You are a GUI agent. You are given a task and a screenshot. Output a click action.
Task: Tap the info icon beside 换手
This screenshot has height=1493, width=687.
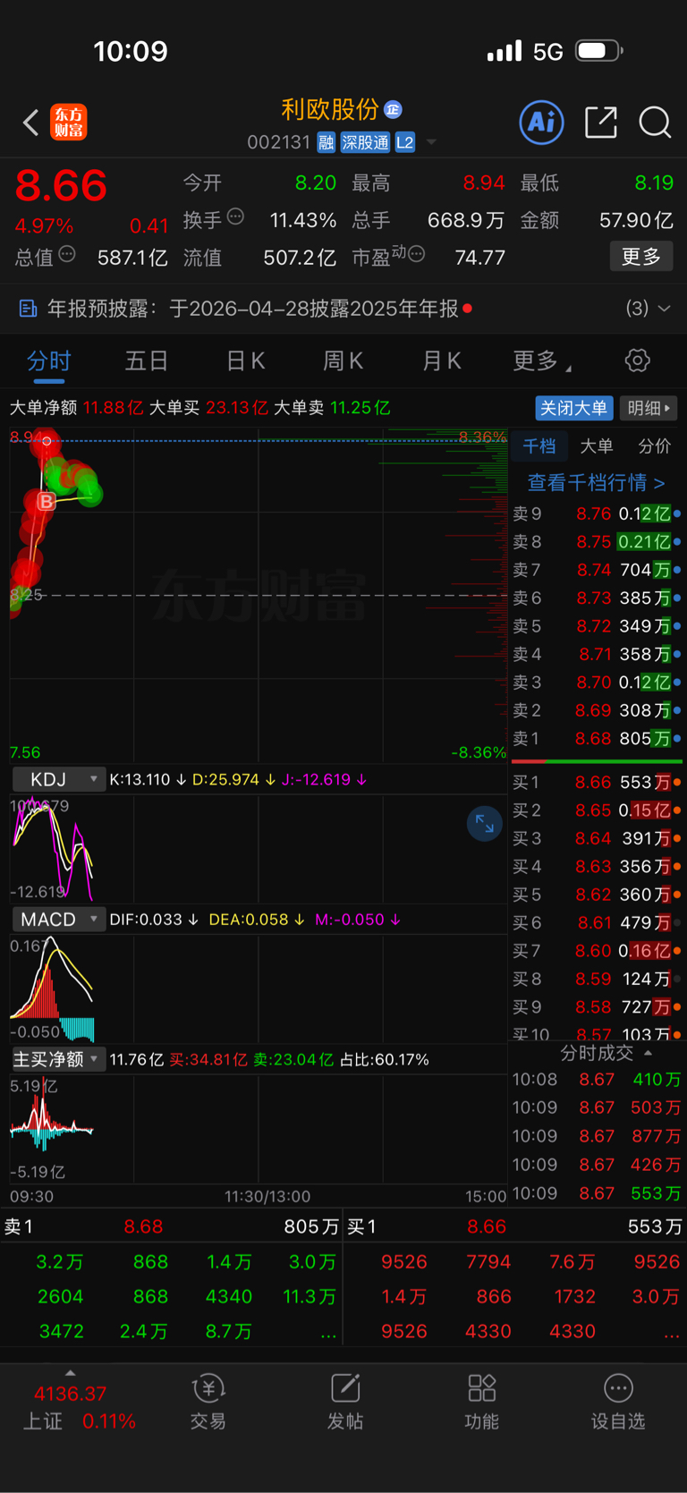pyautogui.click(x=236, y=216)
